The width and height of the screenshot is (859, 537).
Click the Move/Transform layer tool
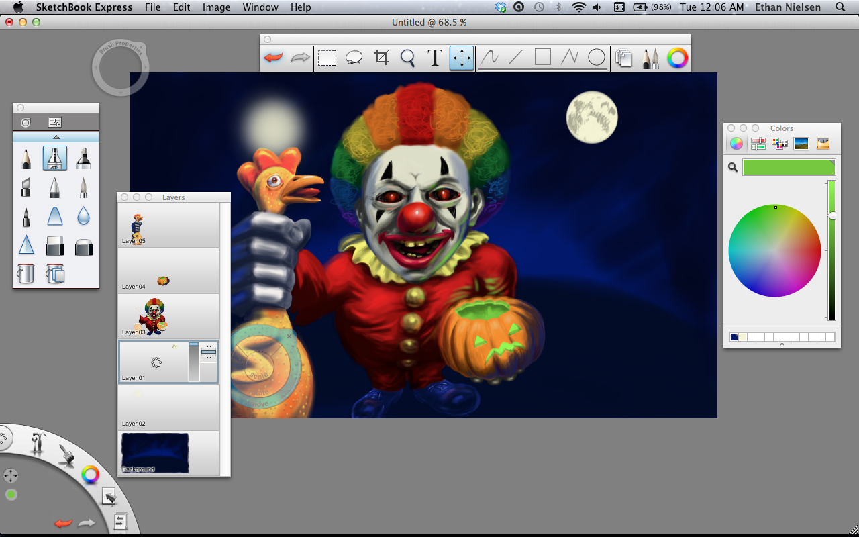tap(462, 58)
